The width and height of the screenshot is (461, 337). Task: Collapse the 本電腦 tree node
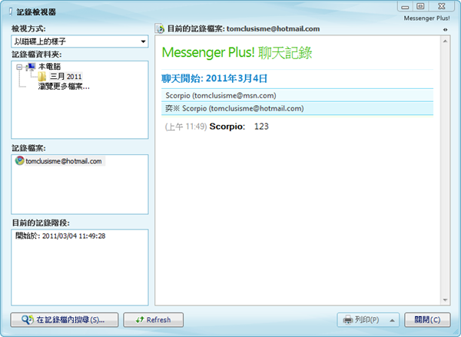[19, 67]
